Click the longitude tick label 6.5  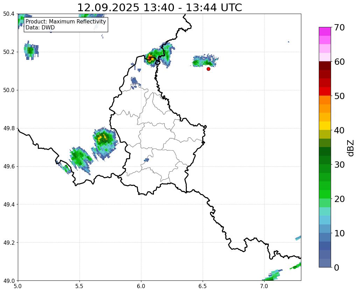203,286
